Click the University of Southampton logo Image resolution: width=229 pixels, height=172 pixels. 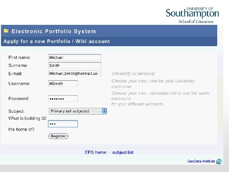[x=192, y=15]
